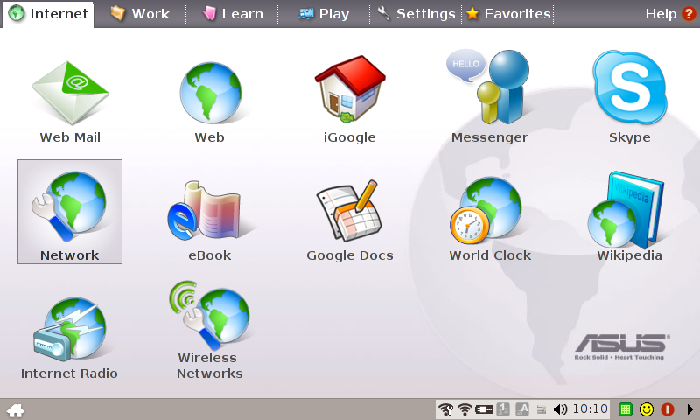Image resolution: width=700 pixels, height=420 pixels.
Task: Open the eBook reader
Action: click(x=210, y=220)
